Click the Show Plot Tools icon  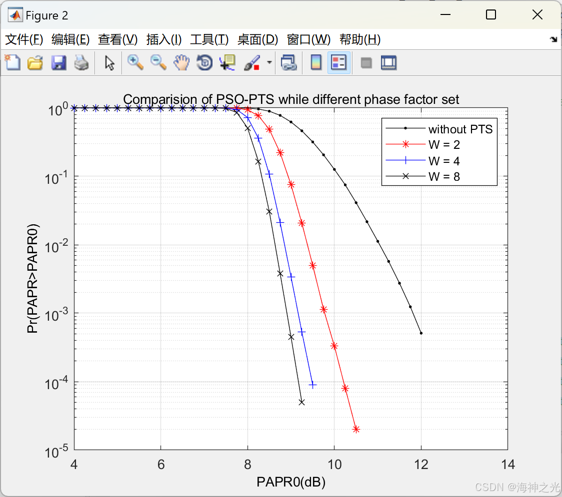coord(389,62)
